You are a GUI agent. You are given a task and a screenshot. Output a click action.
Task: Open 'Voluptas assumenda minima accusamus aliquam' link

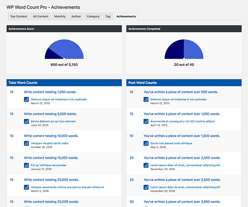point(67,187)
